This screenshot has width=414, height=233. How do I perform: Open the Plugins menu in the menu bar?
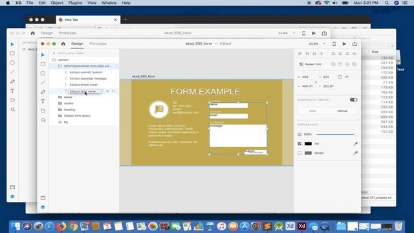75,3
